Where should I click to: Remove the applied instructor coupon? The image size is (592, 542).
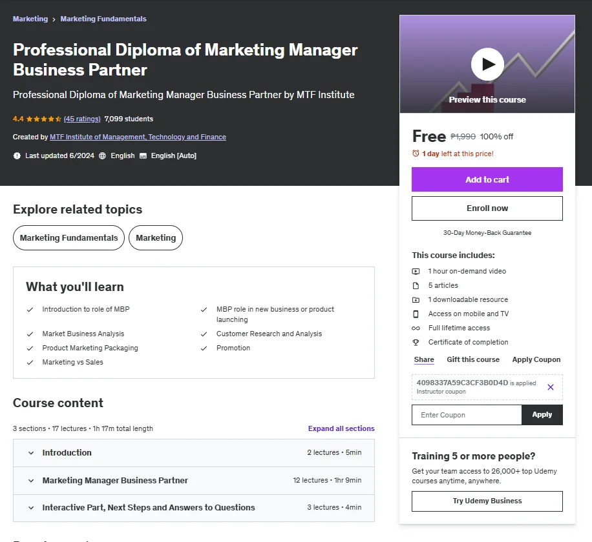(551, 387)
